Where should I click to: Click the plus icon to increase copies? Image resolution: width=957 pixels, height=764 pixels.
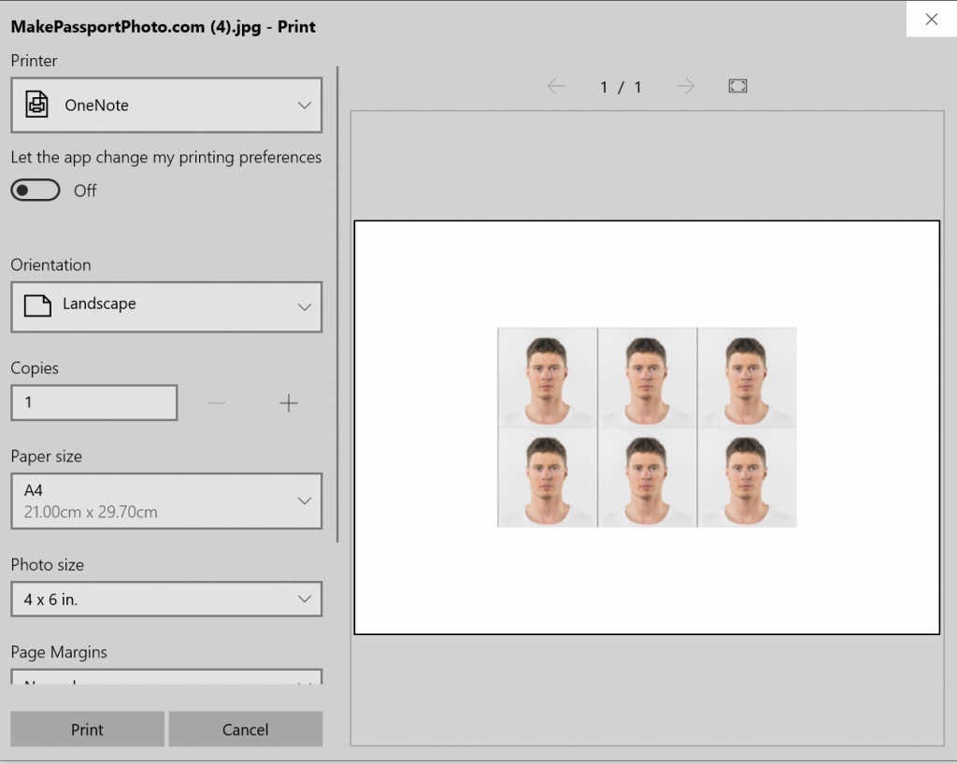[x=288, y=403]
